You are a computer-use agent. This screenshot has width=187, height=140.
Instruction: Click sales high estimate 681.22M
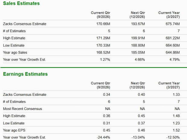tap(172, 38)
